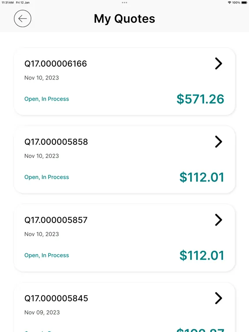Viewport: 249px width, 332px height.
Task: Tap the My Quotes page title
Action: [124, 19]
